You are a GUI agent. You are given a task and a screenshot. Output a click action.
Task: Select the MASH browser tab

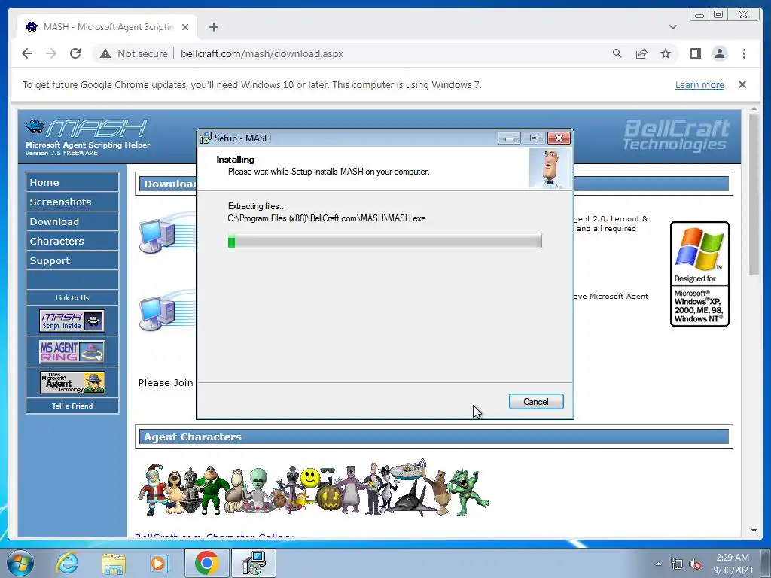point(107,27)
